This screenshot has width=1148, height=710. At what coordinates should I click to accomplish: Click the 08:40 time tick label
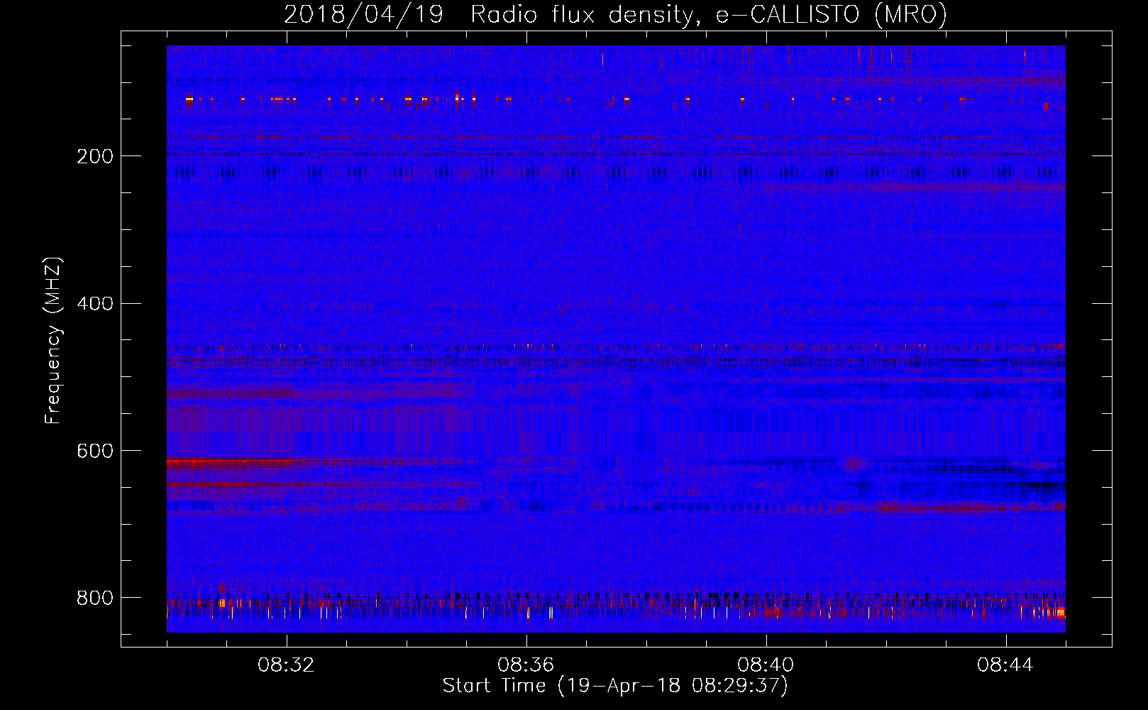coord(766,665)
